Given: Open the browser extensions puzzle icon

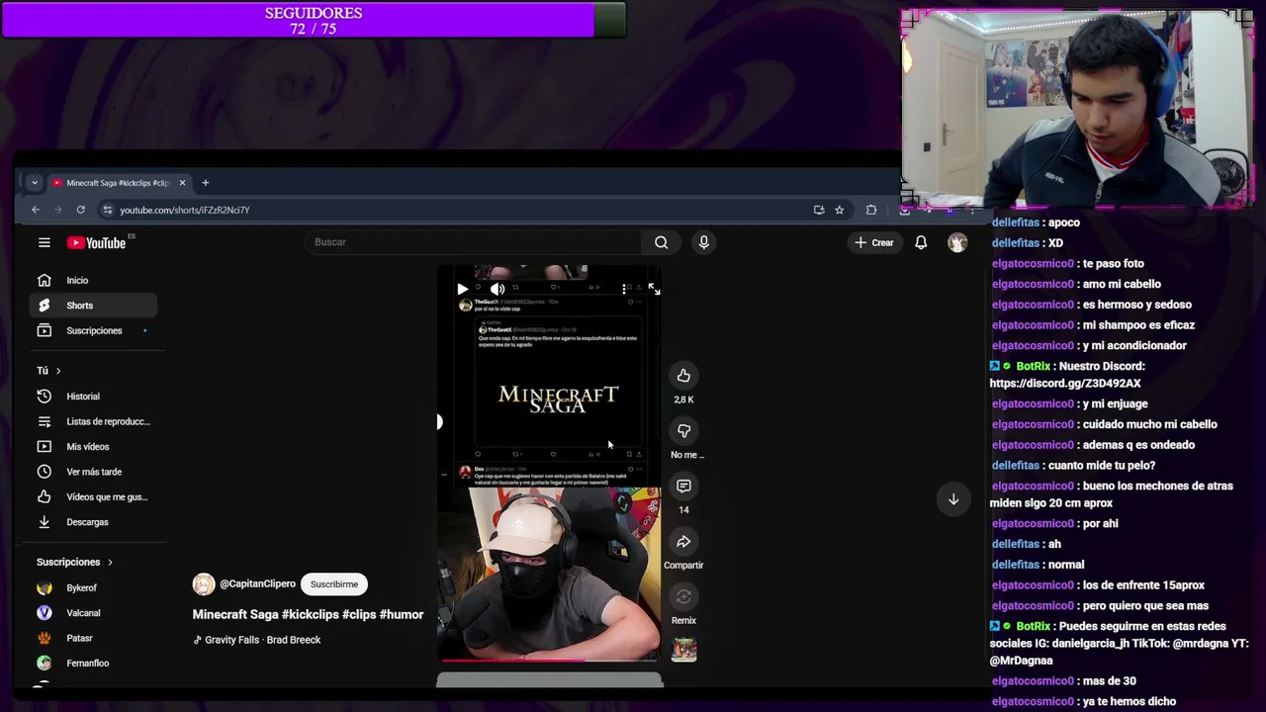Looking at the screenshot, I should coord(871,210).
